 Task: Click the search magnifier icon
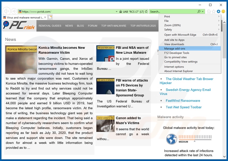tap(199, 12)
